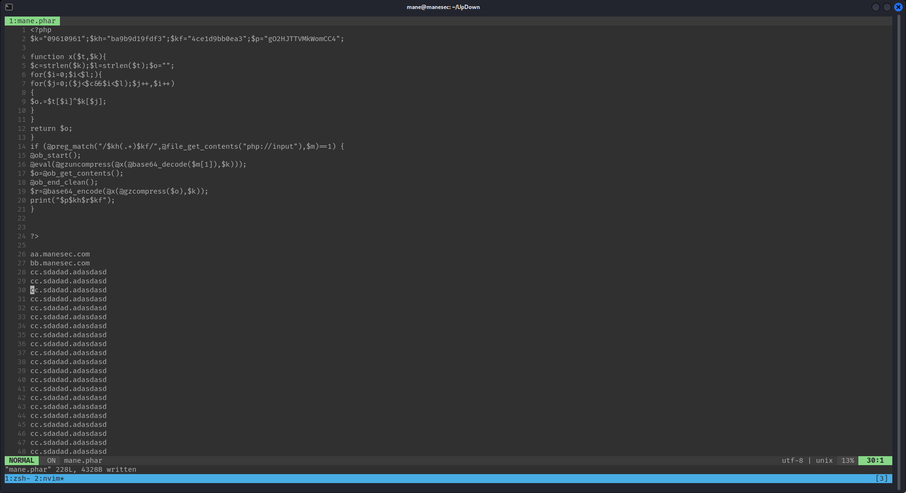Click the $k="09610961" variable line

[187, 39]
